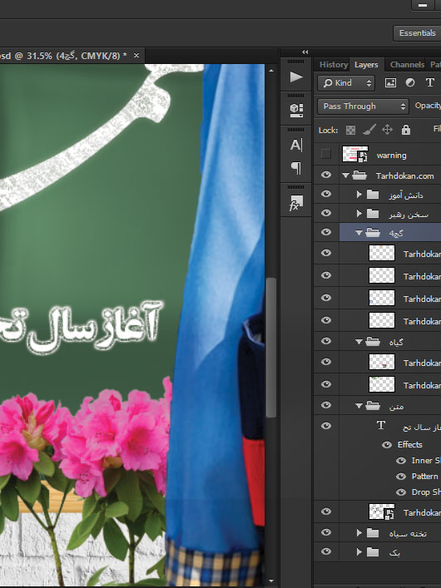This screenshot has width=441, height=588.
Task: Collapse the Tarhdokan.com group
Action: pos(346,175)
